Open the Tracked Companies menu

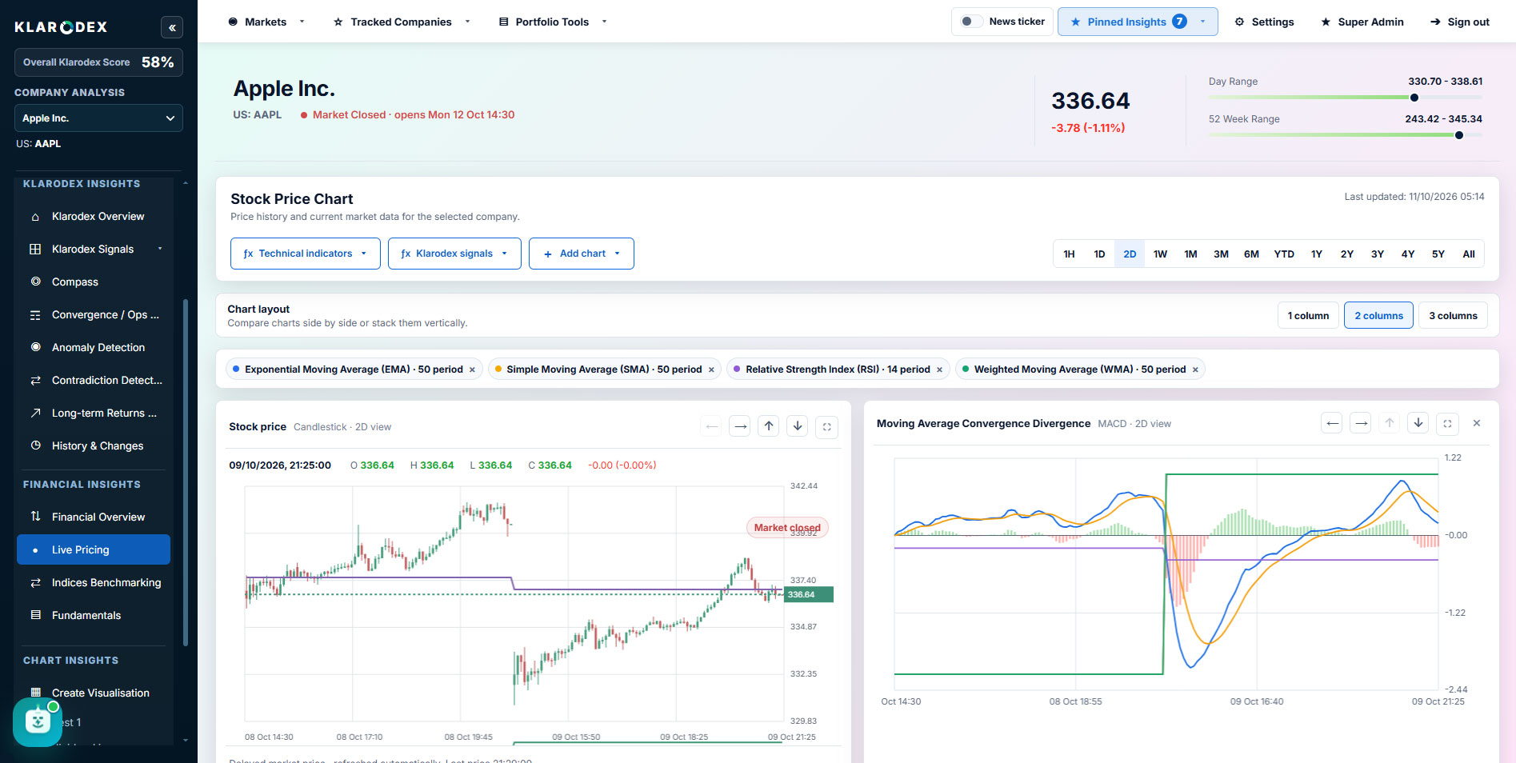pos(402,22)
